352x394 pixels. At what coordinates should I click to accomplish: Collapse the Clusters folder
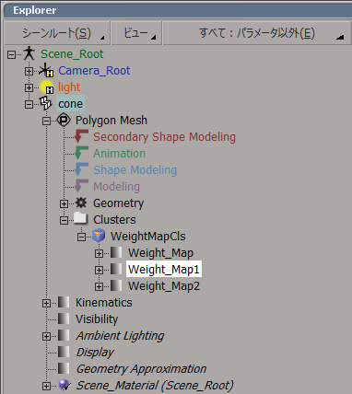click(64, 221)
